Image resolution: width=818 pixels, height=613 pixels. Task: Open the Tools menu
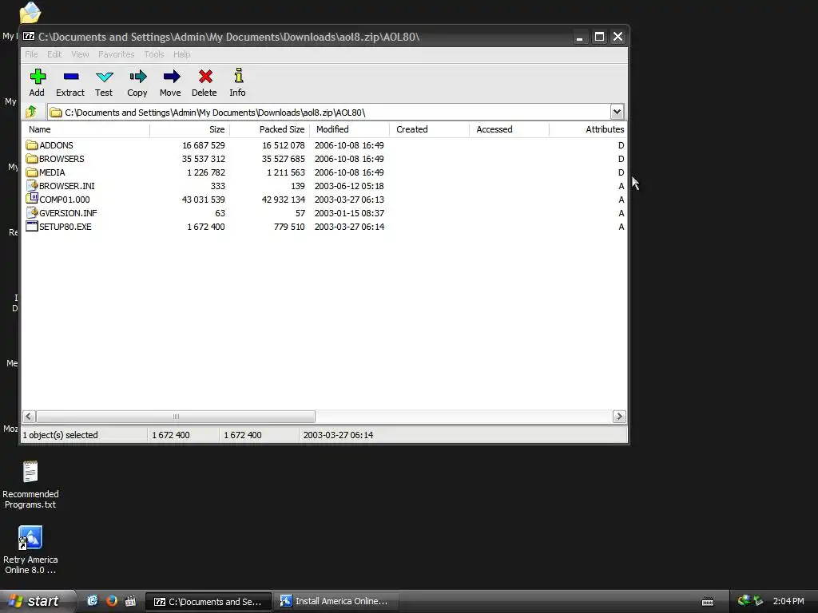tap(154, 54)
